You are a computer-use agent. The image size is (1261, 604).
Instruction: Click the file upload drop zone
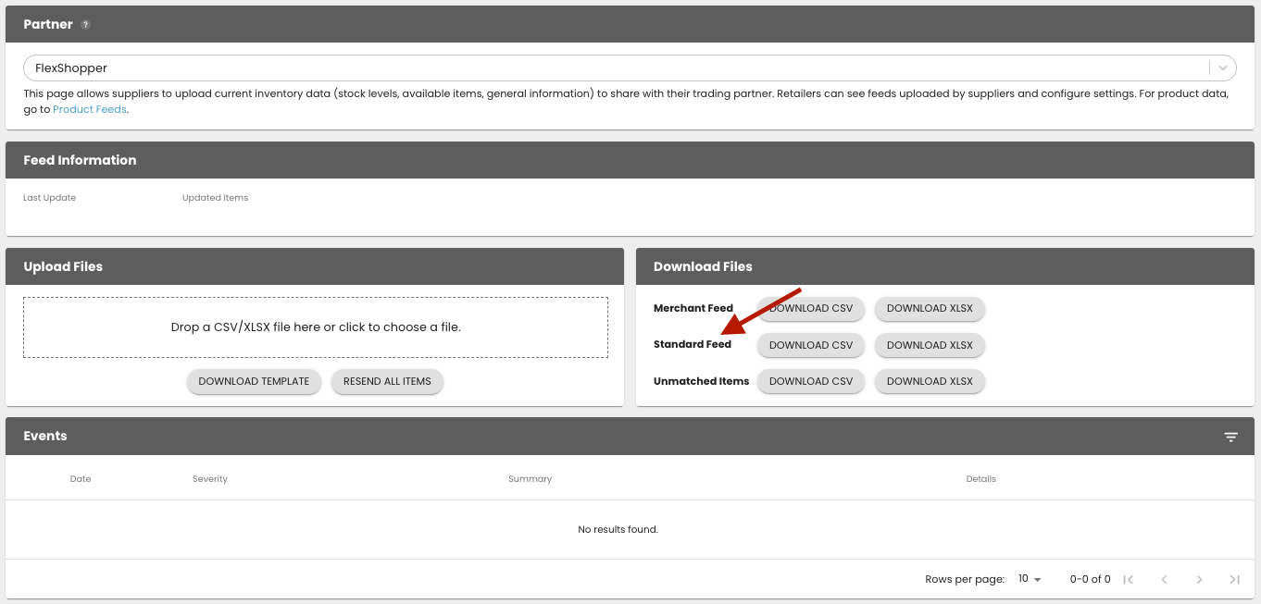pos(316,327)
